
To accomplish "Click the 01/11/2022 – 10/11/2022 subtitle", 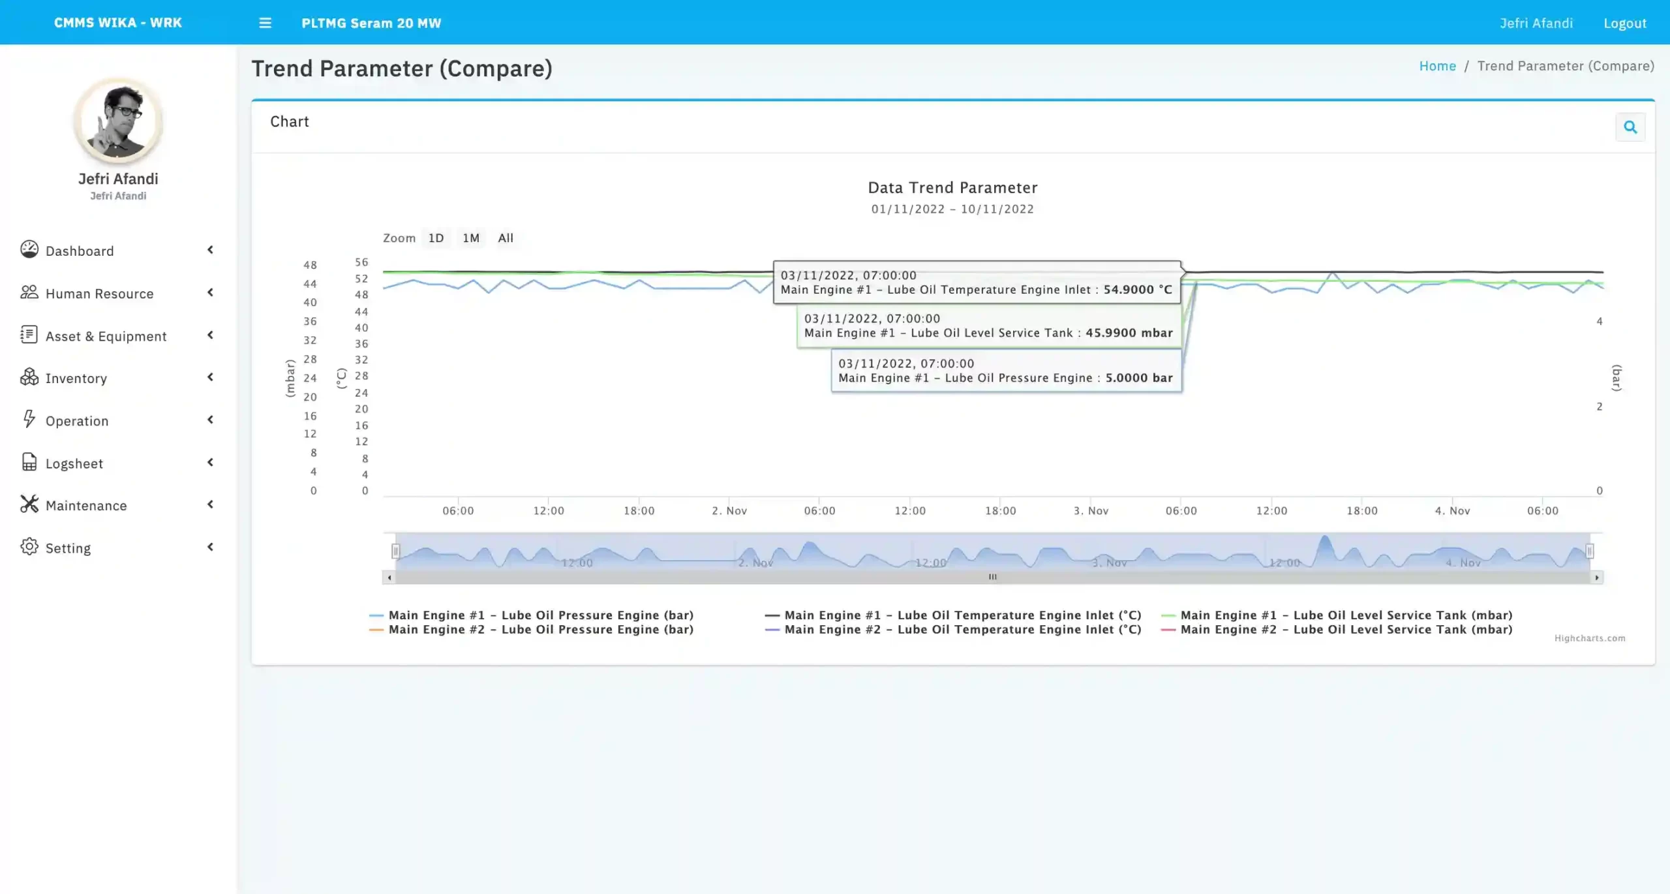I will click(952, 209).
